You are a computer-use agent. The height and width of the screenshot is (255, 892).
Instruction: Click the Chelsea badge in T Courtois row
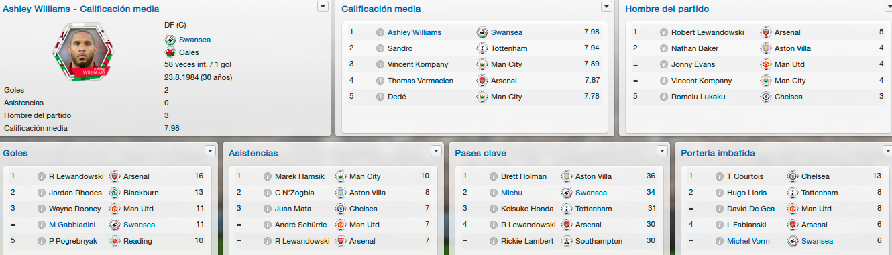coord(792,176)
